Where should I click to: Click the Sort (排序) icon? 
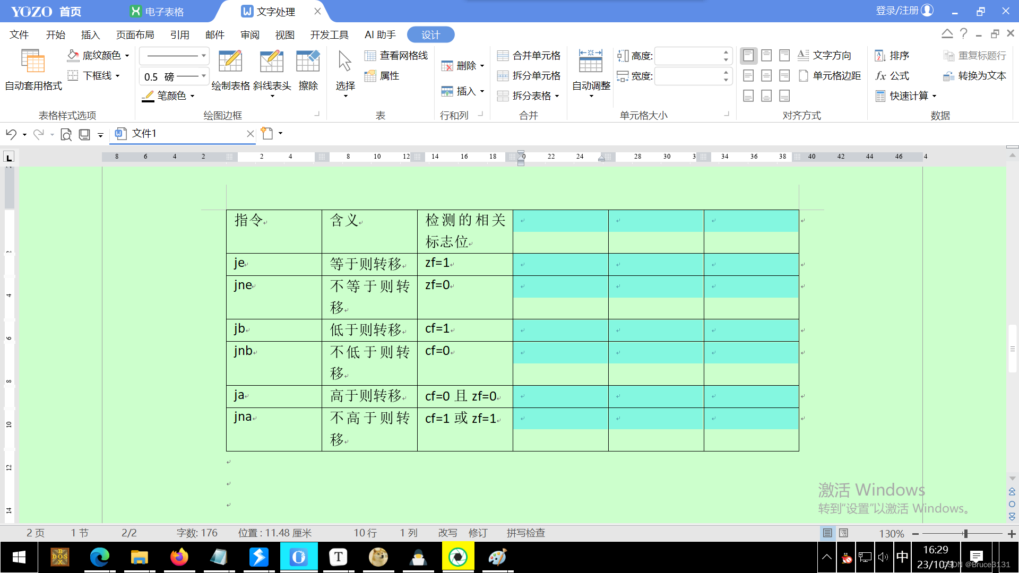click(880, 56)
